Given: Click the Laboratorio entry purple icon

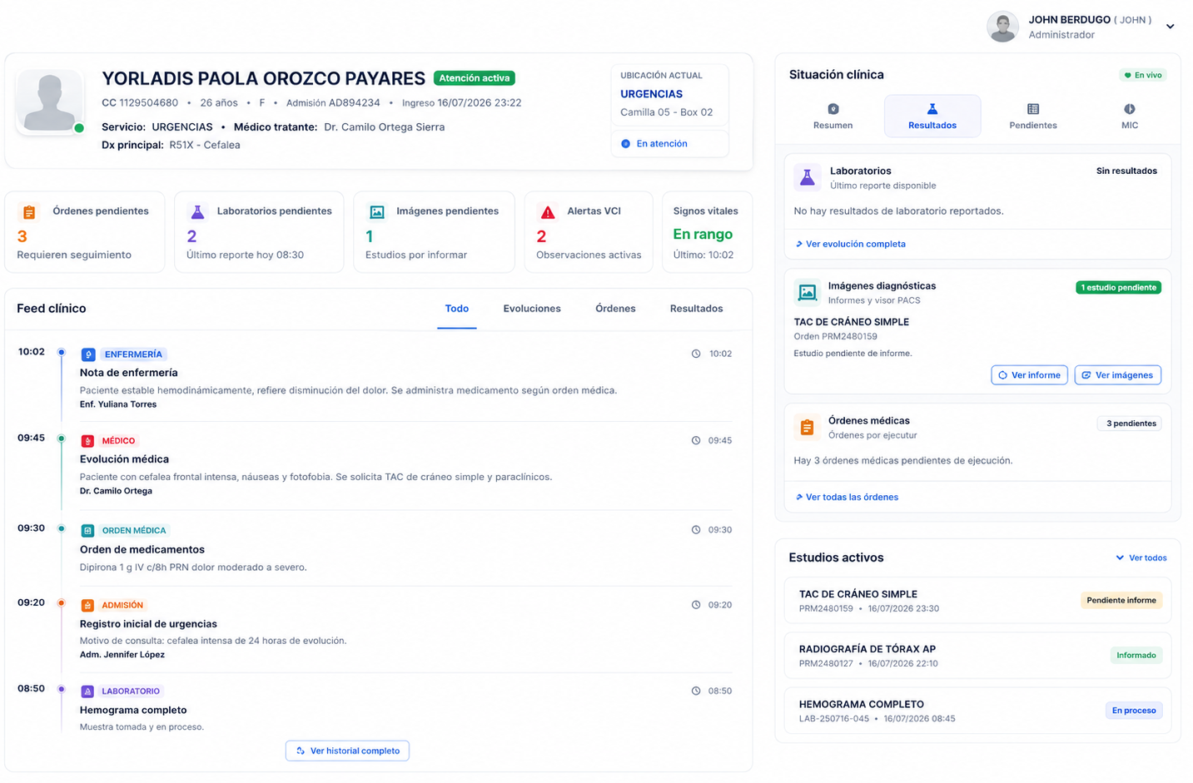Looking at the screenshot, I should [87, 691].
